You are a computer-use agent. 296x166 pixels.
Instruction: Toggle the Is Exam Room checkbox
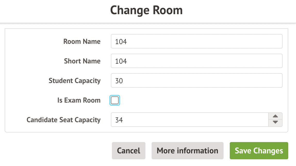115,100
